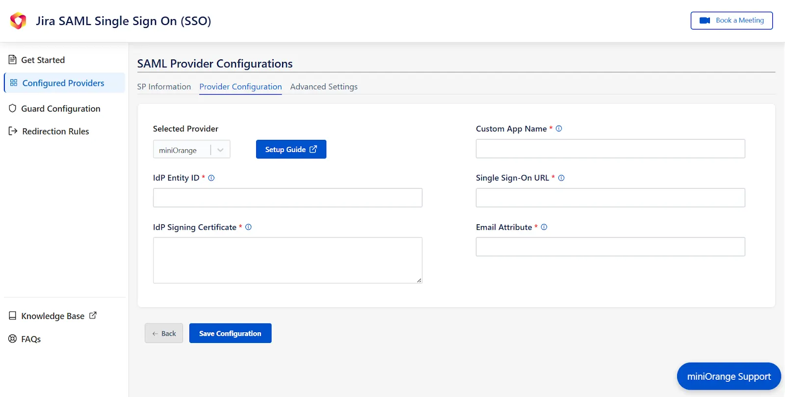Click the info icon beside IdP Signing Certificate

(248, 227)
